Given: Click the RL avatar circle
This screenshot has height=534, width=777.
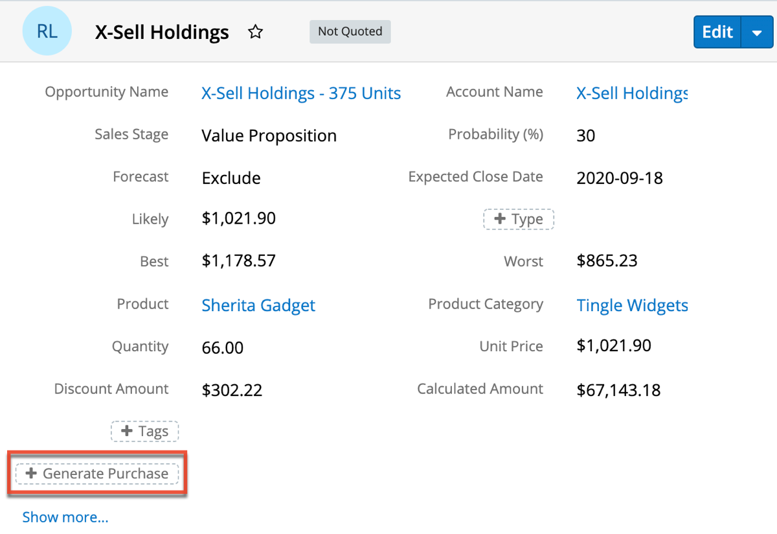Looking at the screenshot, I should coord(47,30).
